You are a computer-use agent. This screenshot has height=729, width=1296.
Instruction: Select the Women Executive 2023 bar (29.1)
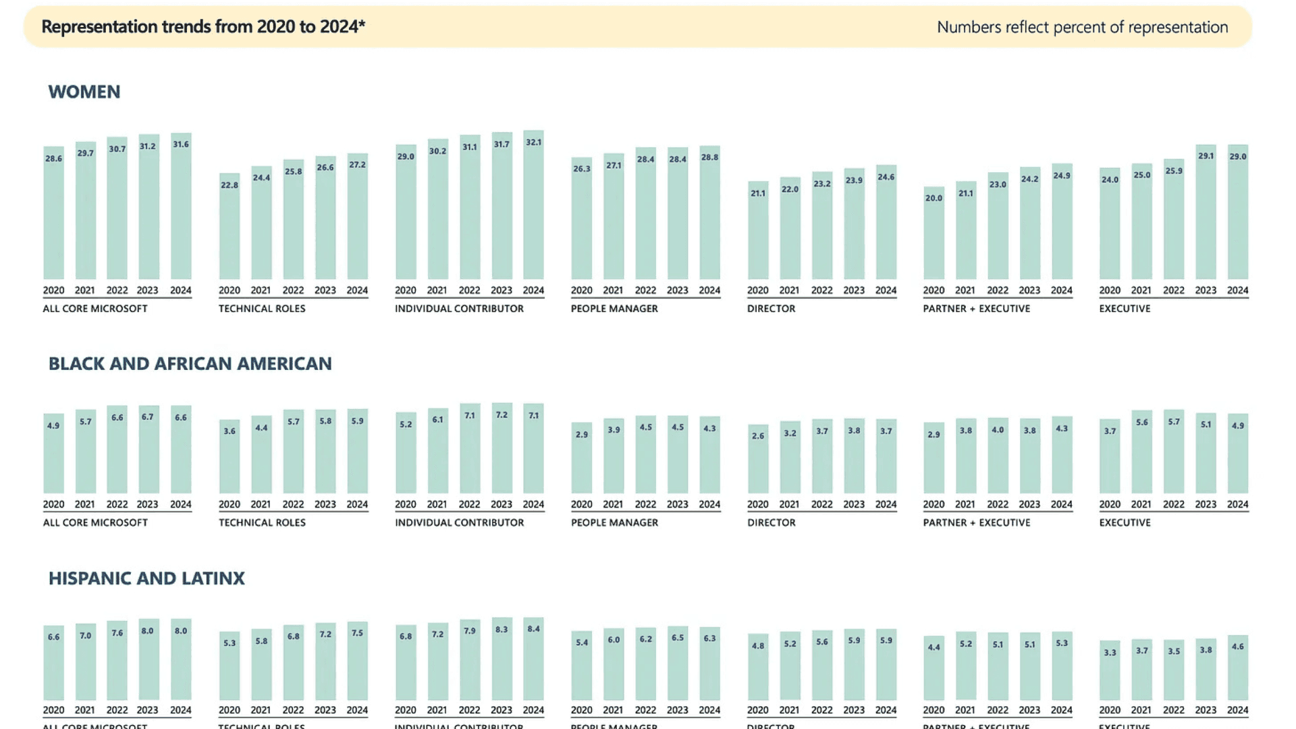pyautogui.click(x=1206, y=212)
